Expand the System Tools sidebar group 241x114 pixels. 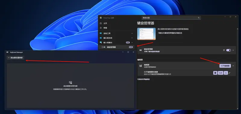(x=132, y=33)
